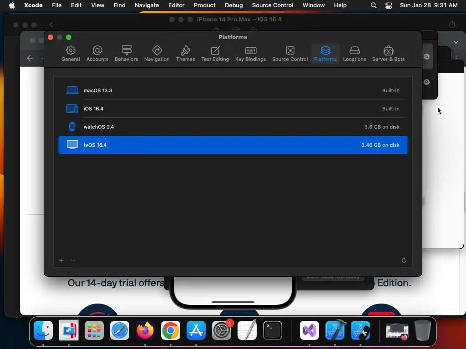
Task: Open the Navigation preferences pane
Action: point(157,54)
